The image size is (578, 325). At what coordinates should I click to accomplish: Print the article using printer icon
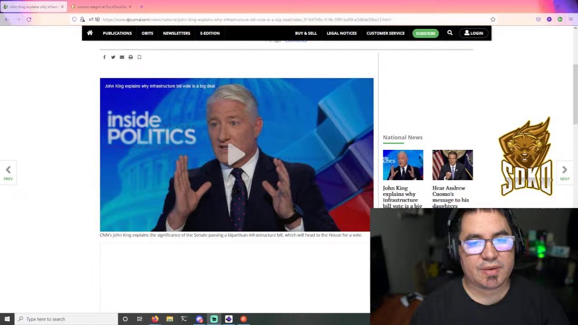[131, 57]
